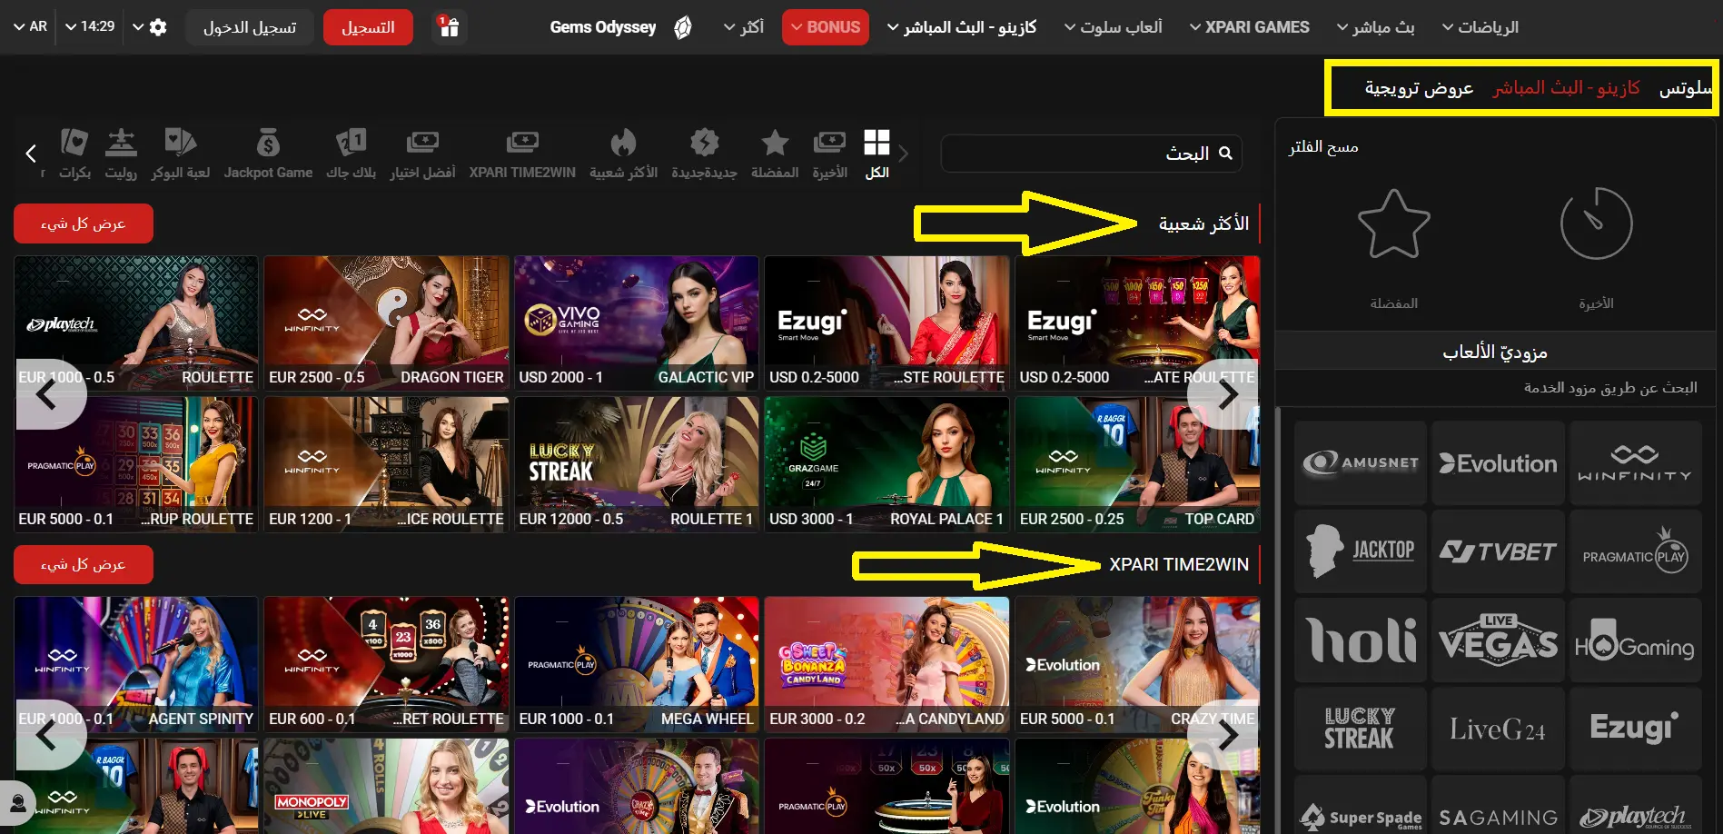1723x834 pixels.
Task: Open the عروض ترويجية tab
Action: [x=1418, y=87]
